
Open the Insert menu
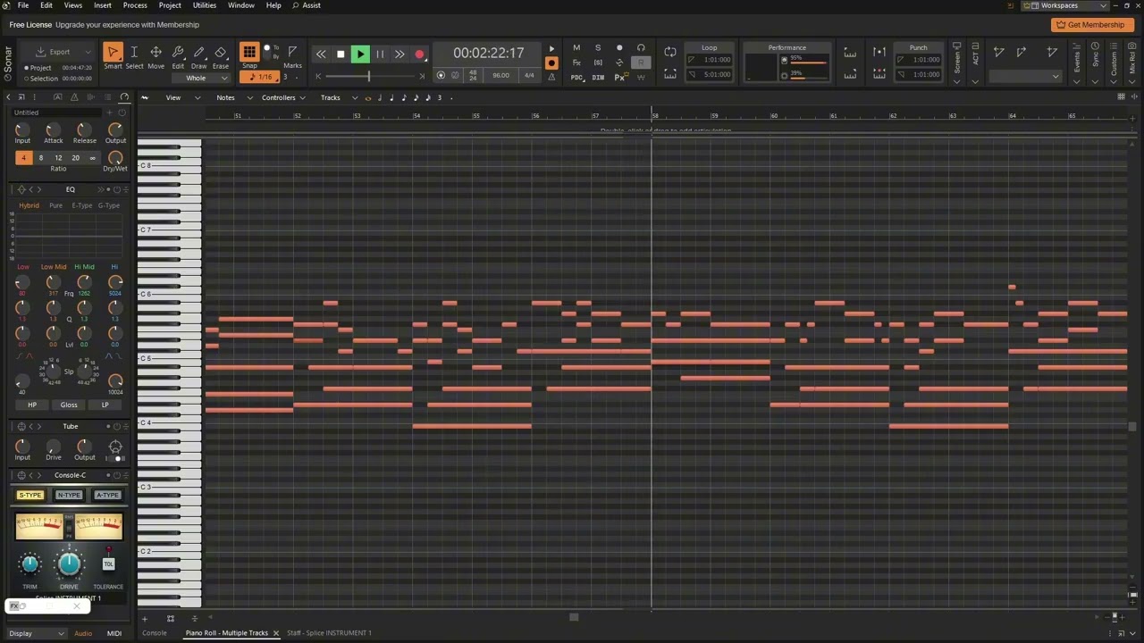[x=103, y=5]
